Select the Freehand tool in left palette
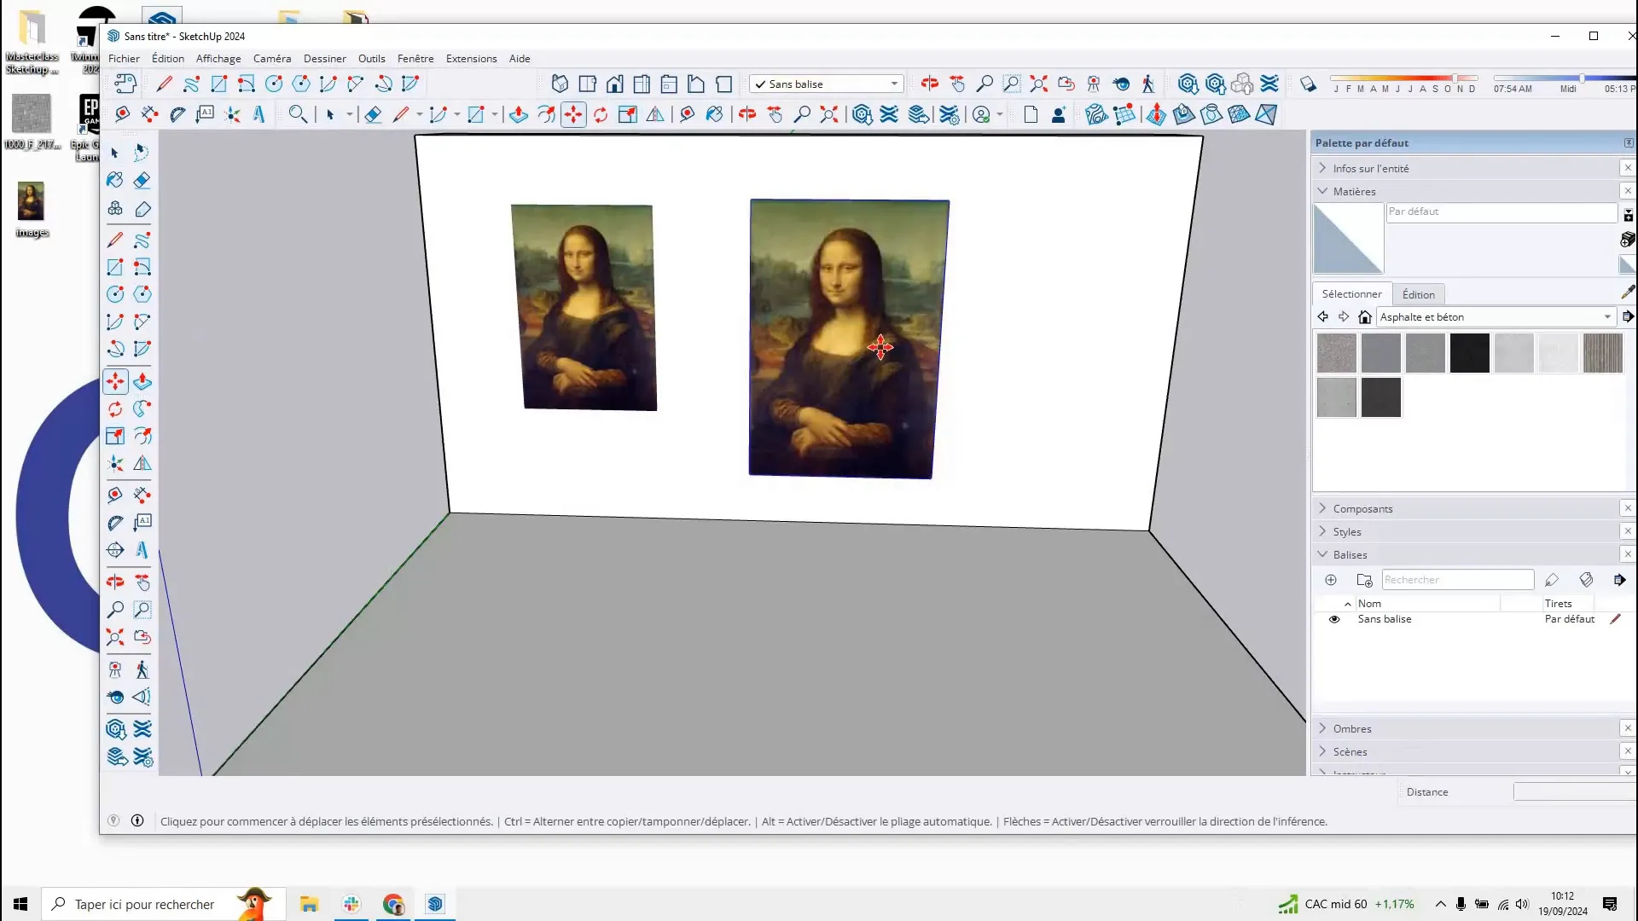Screen dimensions: 1638x921 click(x=142, y=240)
